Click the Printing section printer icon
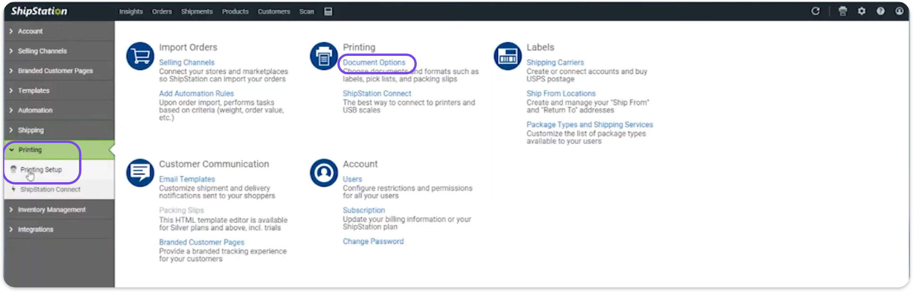This screenshot has width=913, height=292. click(x=324, y=56)
